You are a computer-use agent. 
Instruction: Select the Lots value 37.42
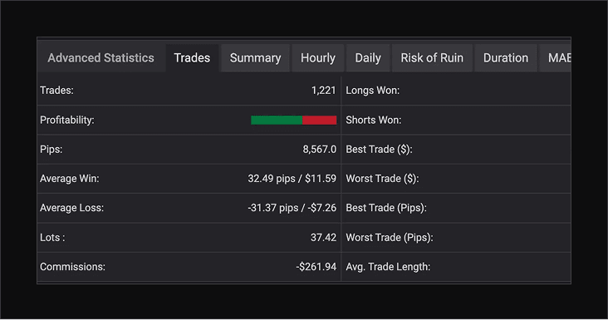tap(323, 238)
